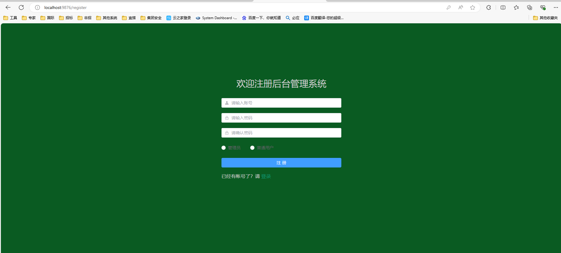Screen dimensions: 561x253
Task: Click the lock icon in 请输入密码 field
Action: pos(227,118)
